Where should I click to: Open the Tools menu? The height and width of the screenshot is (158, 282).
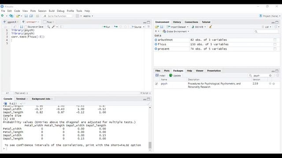coord(79,11)
